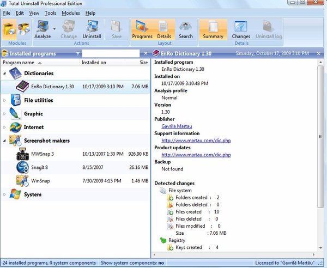Click the filter funnel icon
The height and width of the screenshot is (268, 327).
tap(78, 53)
